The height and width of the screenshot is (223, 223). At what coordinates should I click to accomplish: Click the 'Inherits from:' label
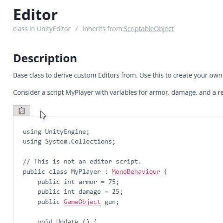(103, 29)
